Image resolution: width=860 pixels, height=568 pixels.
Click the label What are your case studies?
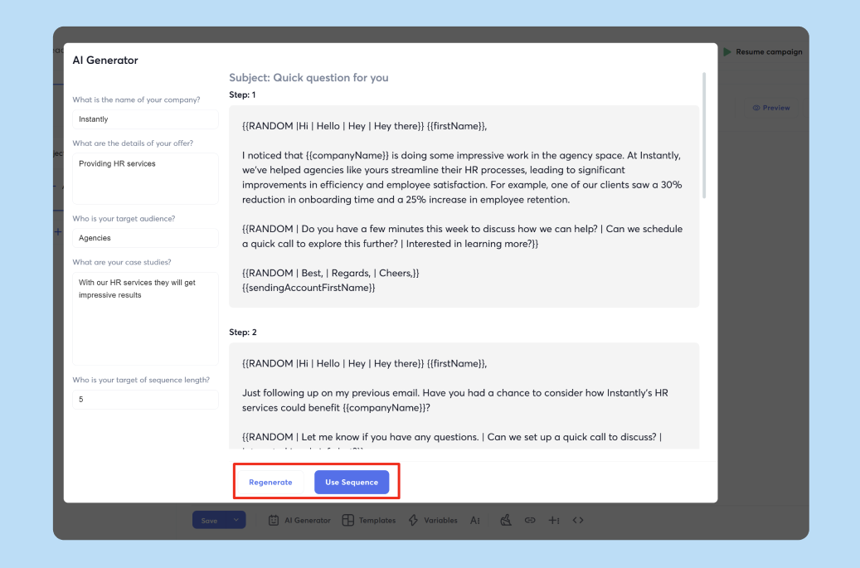point(122,262)
